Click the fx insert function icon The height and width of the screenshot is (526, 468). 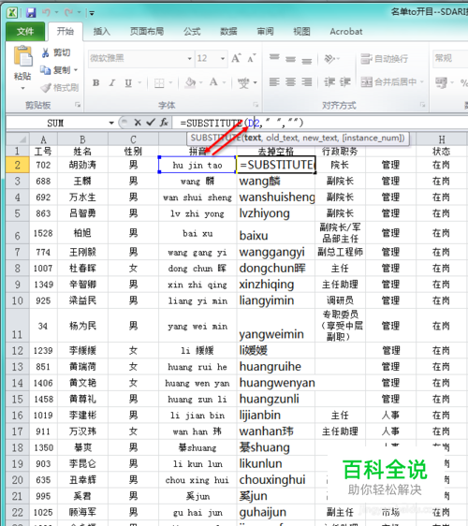pyautogui.click(x=164, y=123)
